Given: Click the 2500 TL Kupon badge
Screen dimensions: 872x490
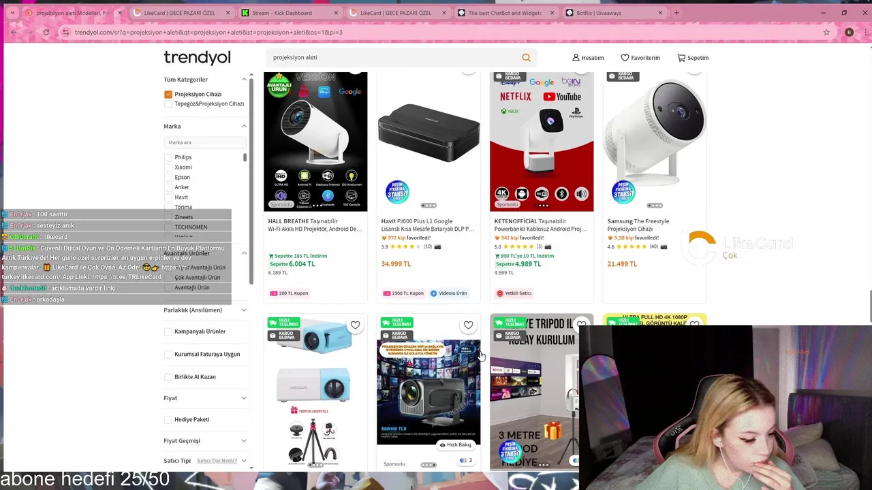Looking at the screenshot, I should pyautogui.click(x=403, y=293).
